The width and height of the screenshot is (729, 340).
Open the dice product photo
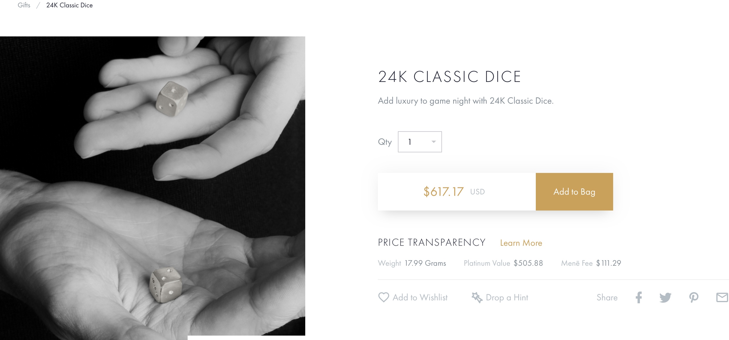[x=152, y=186]
